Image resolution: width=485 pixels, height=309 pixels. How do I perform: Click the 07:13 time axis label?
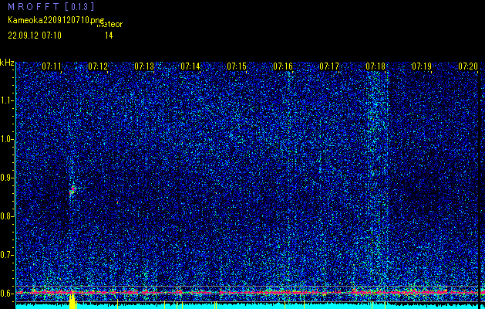[144, 66]
